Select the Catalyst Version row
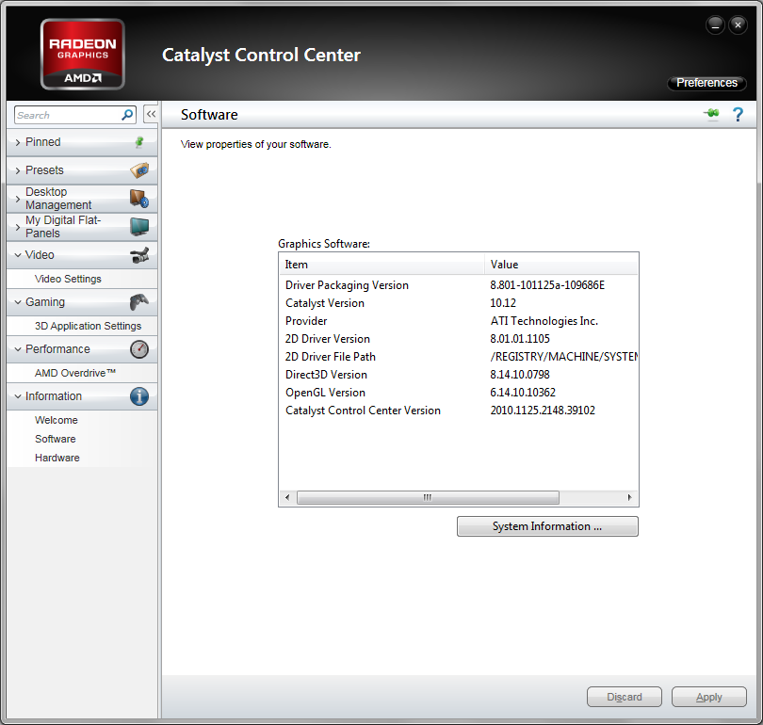Screen dimensions: 763x725 459,303
